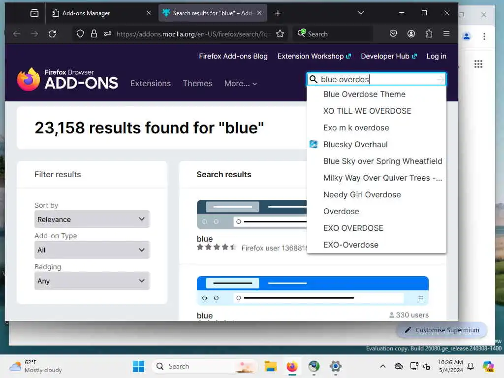Open the weather widget showing 62°F

tap(36, 366)
